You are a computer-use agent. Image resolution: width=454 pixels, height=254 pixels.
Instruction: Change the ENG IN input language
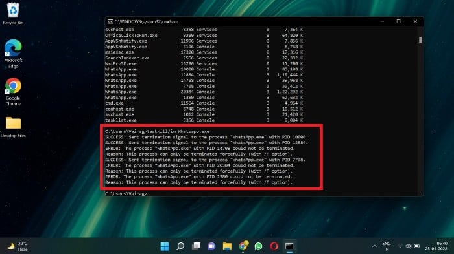[387, 246]
